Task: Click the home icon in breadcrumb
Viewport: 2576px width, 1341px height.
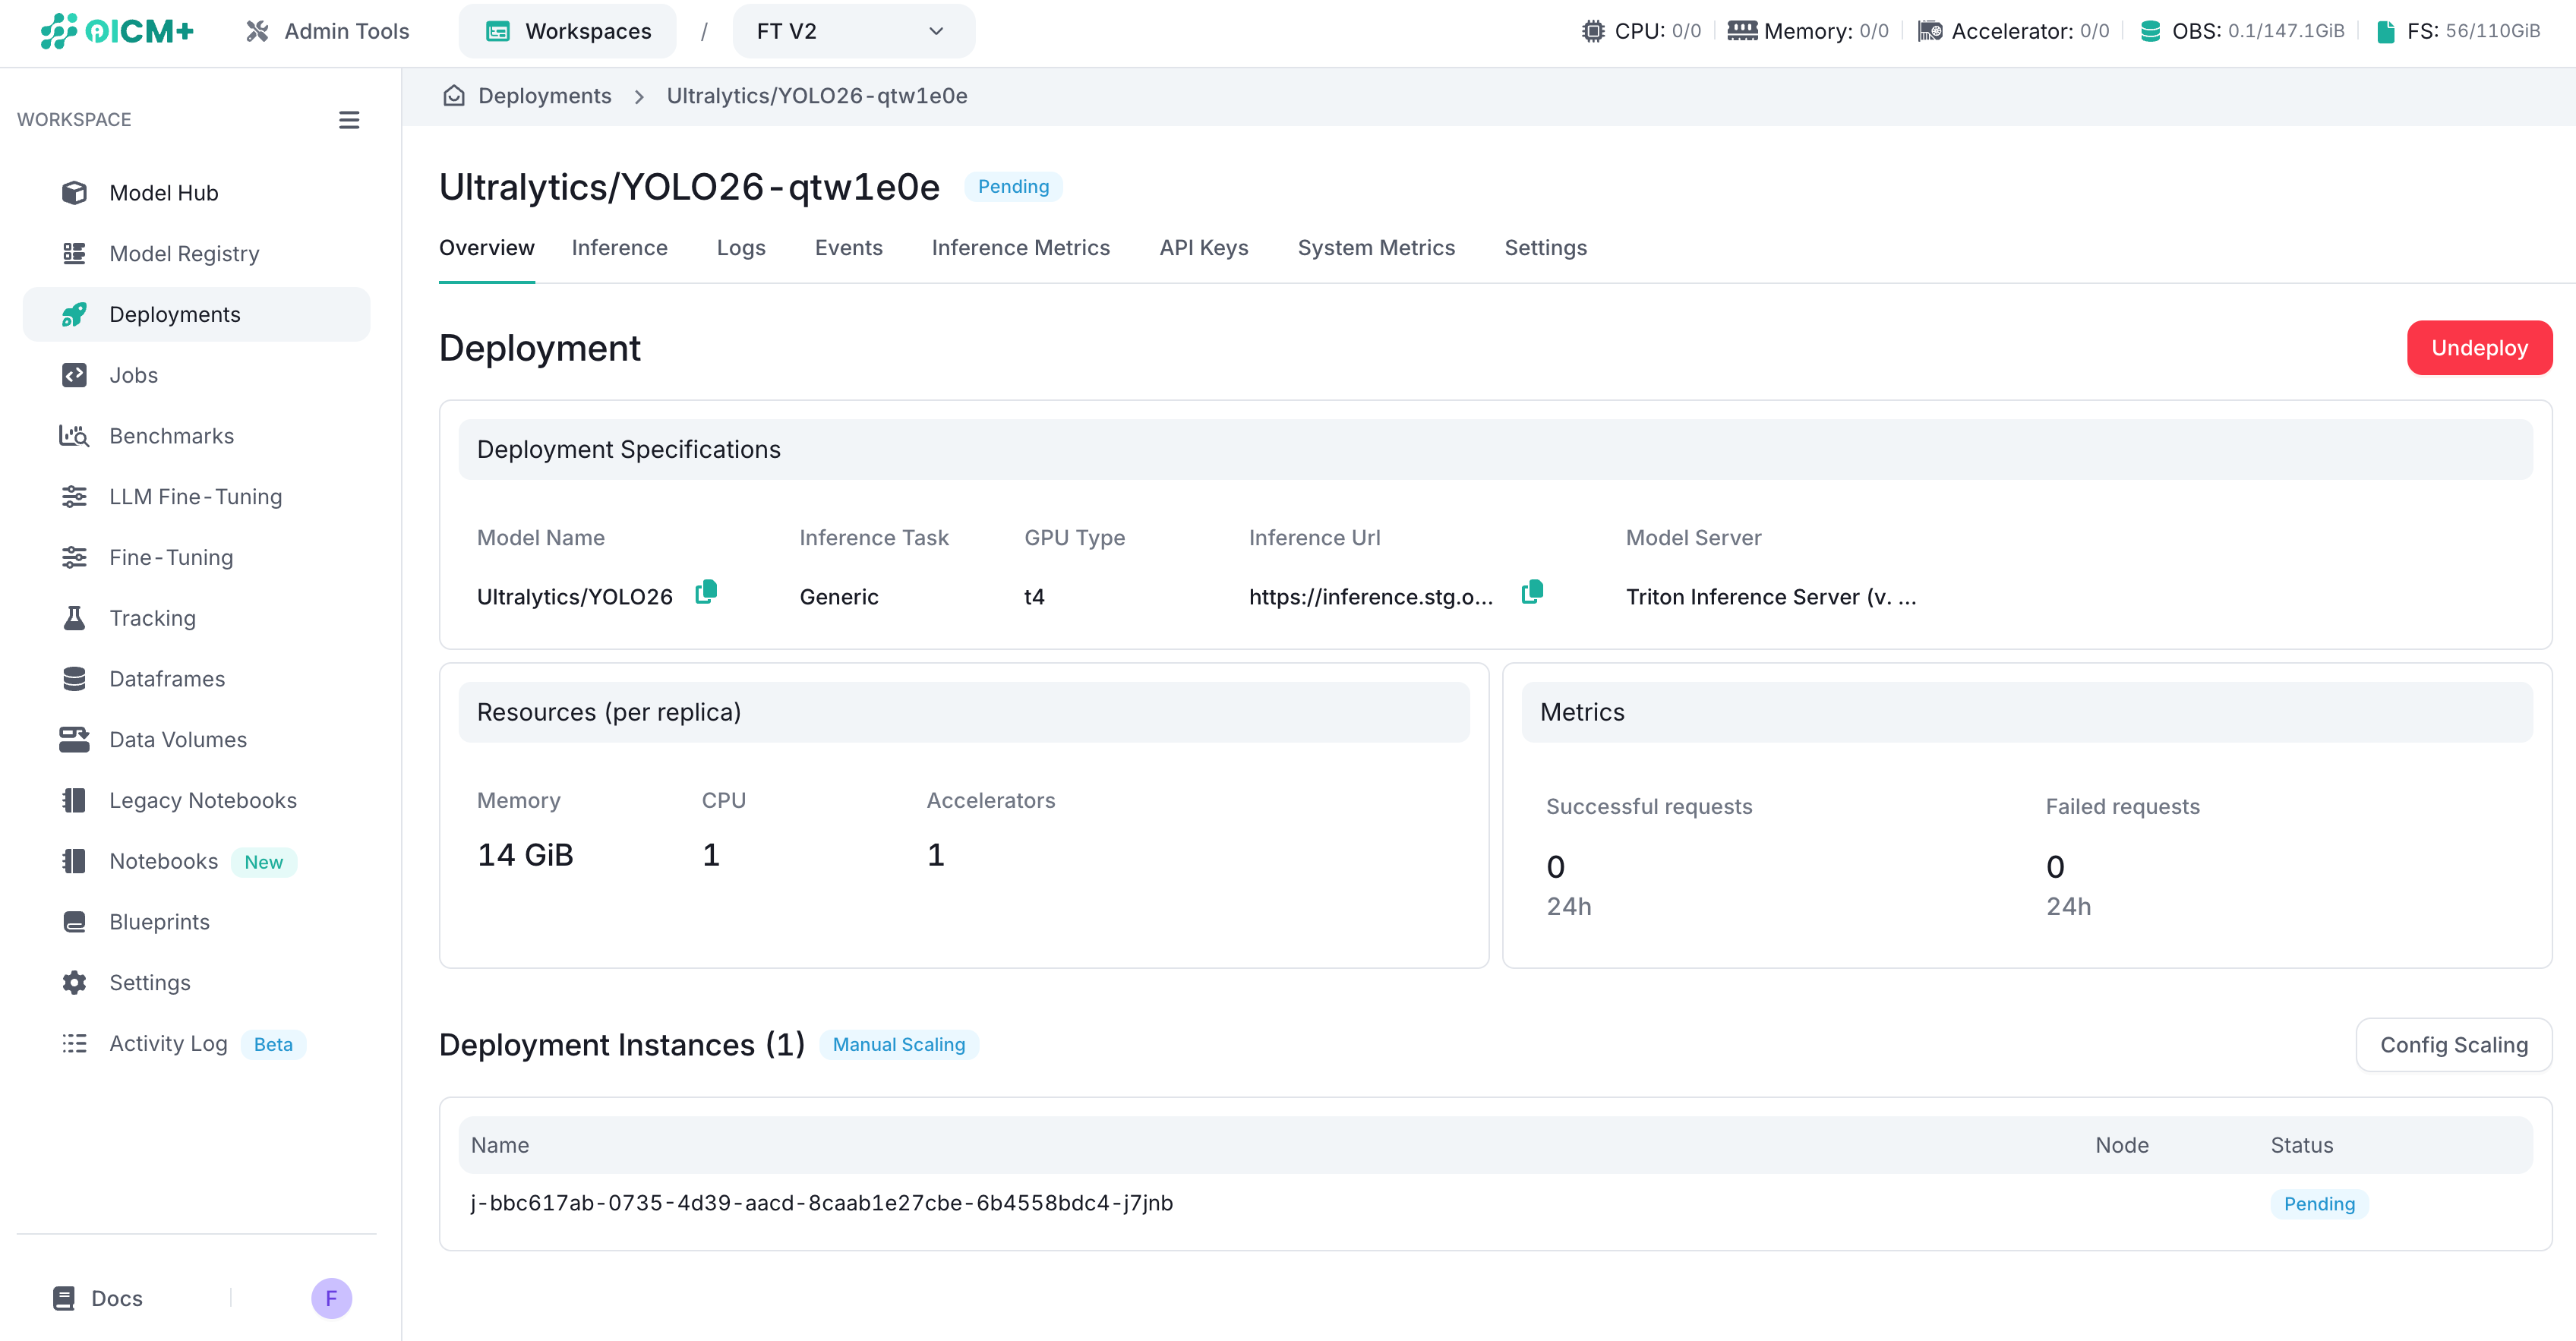Action: [x=454, y=96]
